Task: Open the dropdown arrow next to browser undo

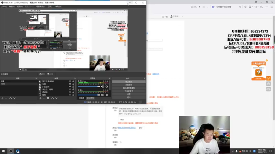Action: point(258,7)
